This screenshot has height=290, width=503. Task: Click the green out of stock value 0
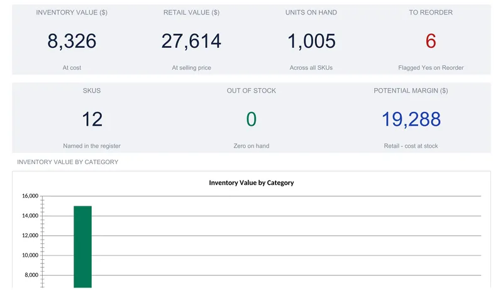point(251,119)
